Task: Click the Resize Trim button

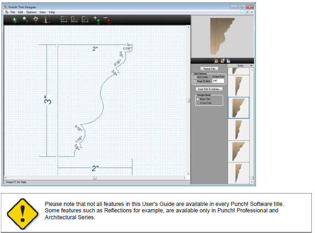Action: click(x=209, y=69)
